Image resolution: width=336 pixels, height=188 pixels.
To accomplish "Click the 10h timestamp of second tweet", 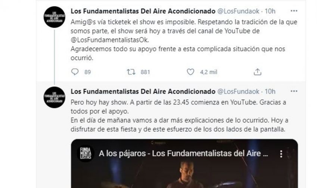I will tap(270, 92).
